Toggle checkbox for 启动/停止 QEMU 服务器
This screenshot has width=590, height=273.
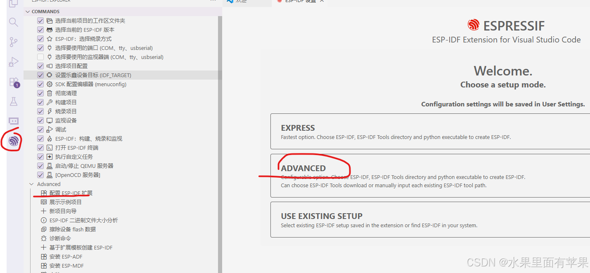click(x=40, y=166)
